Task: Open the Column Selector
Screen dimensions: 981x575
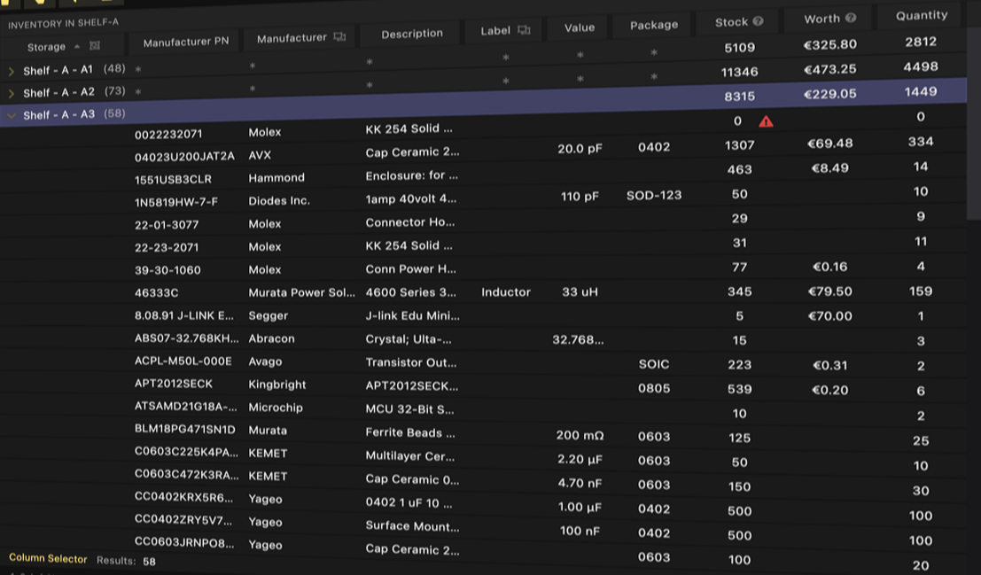Action: coord(48,559)
